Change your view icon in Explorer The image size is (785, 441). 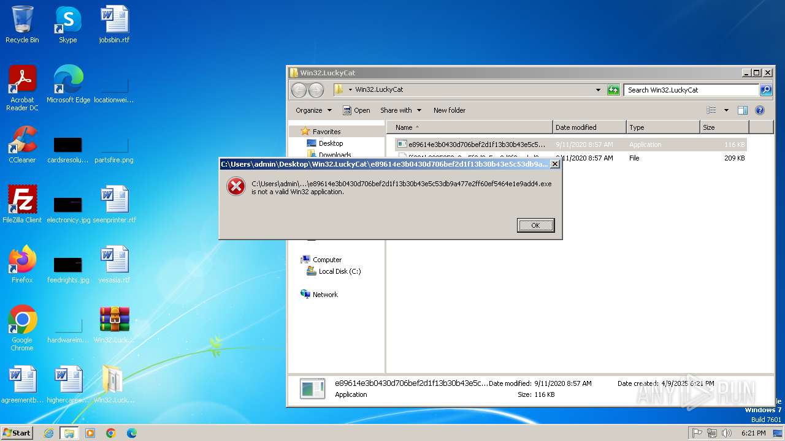pyautogui.click(x=711, y=110)
